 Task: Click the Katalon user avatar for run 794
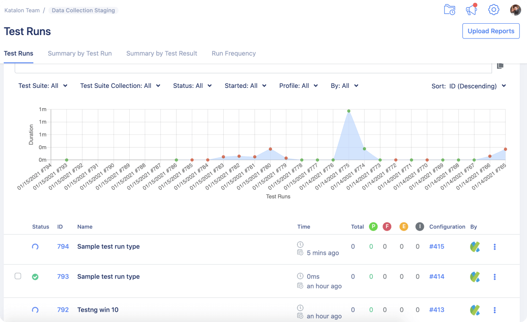point(475,247)
